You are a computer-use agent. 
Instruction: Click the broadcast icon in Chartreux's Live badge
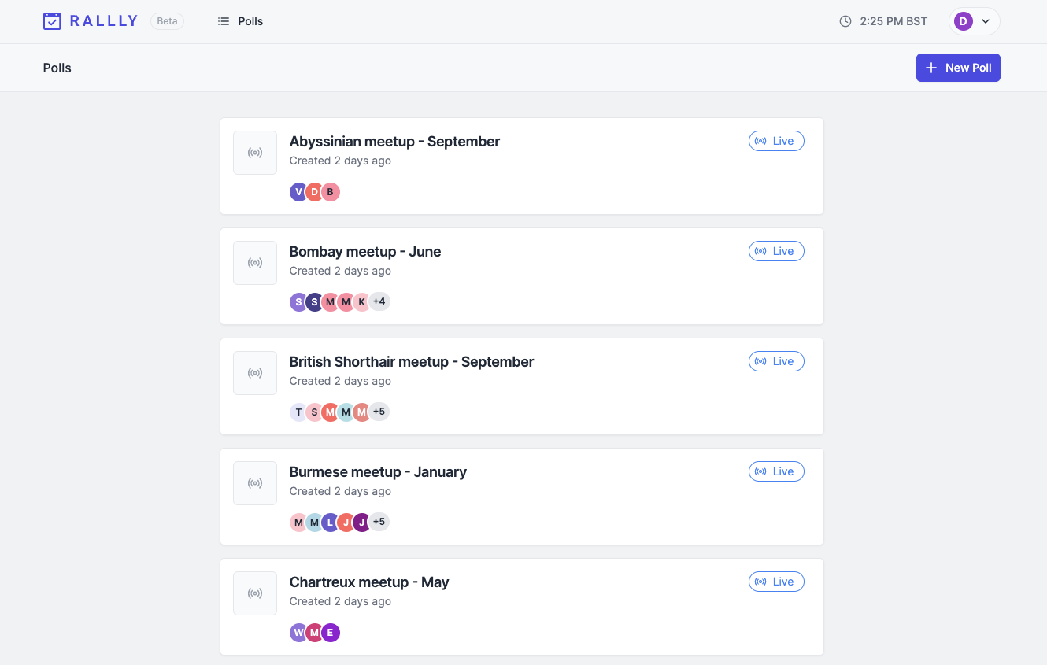coord(761,581)
